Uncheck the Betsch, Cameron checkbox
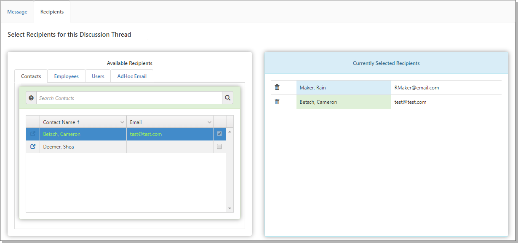Image resolution: width=518 pixels, height=243 pixels. [219, 134]
